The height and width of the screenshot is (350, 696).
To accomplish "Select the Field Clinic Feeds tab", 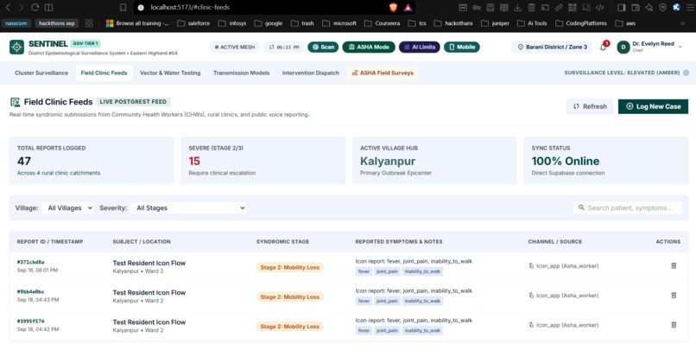I will (104, 73).
